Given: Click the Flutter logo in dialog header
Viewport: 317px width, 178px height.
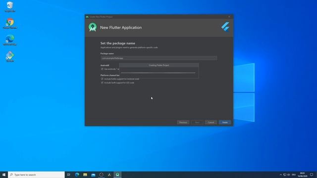Looking at the screenshot, I should pyautogui.click(x=225, y=27).
